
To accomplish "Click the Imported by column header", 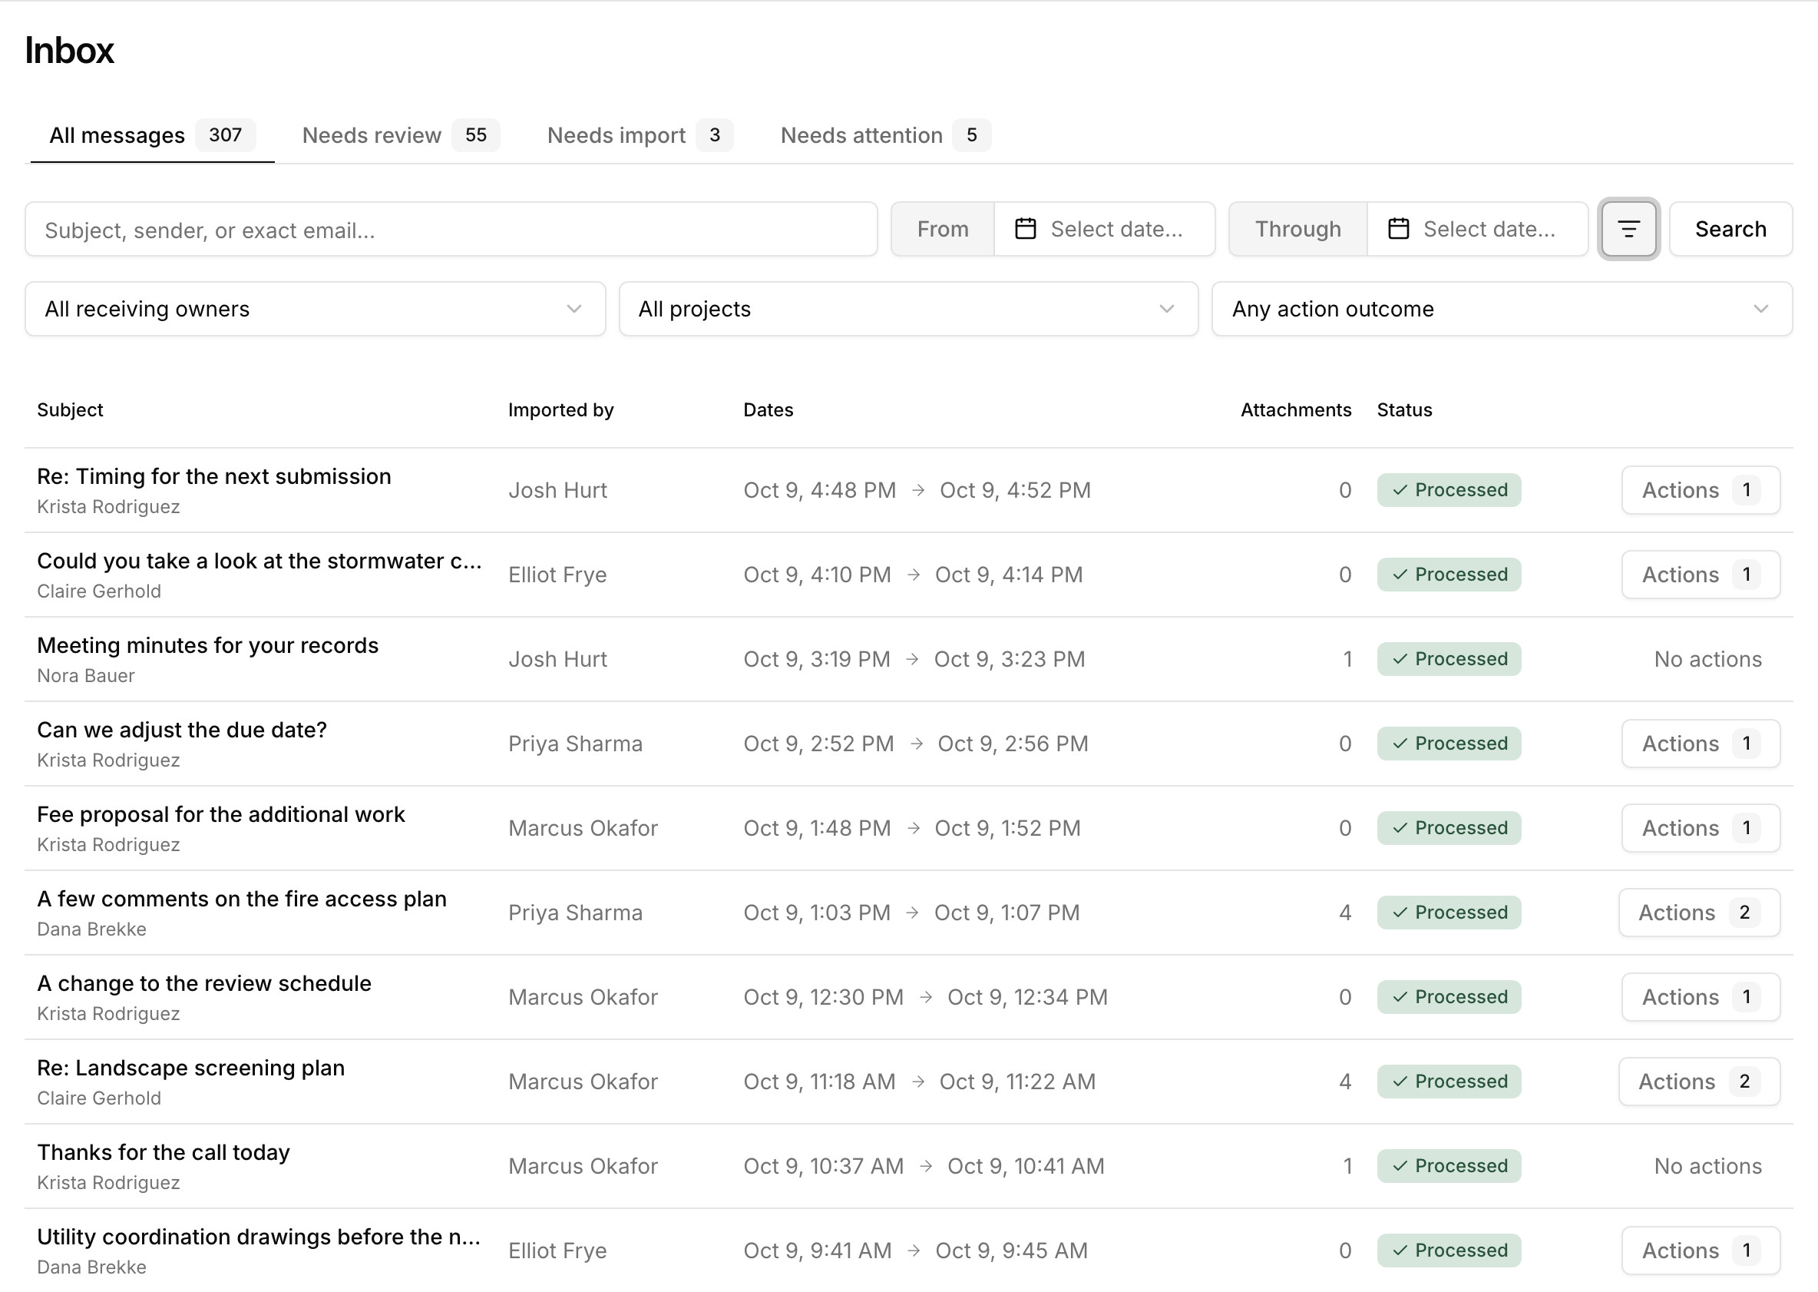I will coord(561,409).
